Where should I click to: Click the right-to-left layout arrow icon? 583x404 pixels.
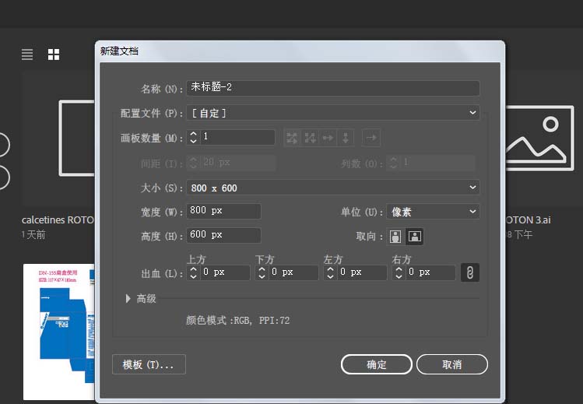coord(371,138)
